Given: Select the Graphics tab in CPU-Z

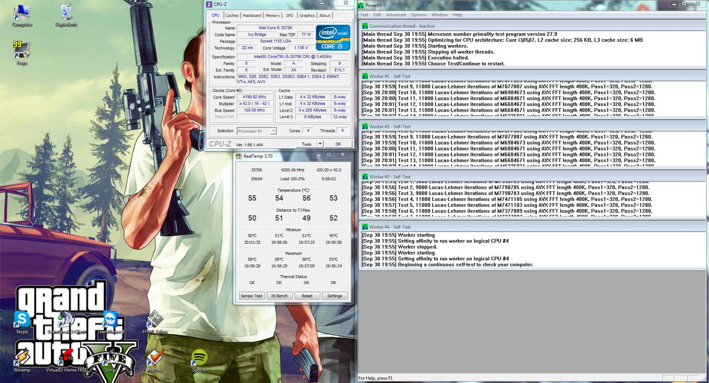Looking at the screenshot, I should pyautogui.click(x=307, y=16).
